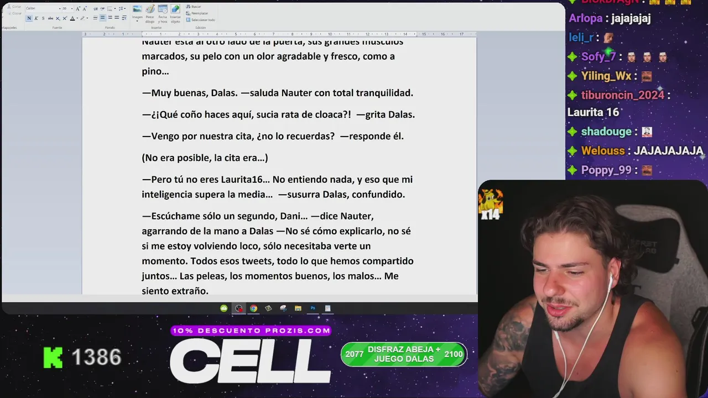Image resolution: width=708 pixels, height=398 pixels.
Task: Toggle strikethrough abc formatting
Action: 50,18
